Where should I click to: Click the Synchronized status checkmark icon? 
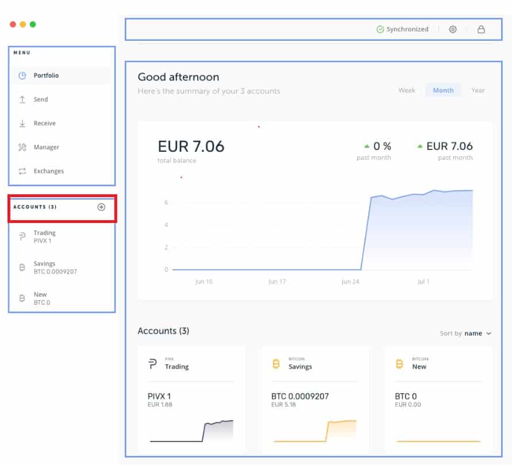pyautogui.click(x=380, y=29)
